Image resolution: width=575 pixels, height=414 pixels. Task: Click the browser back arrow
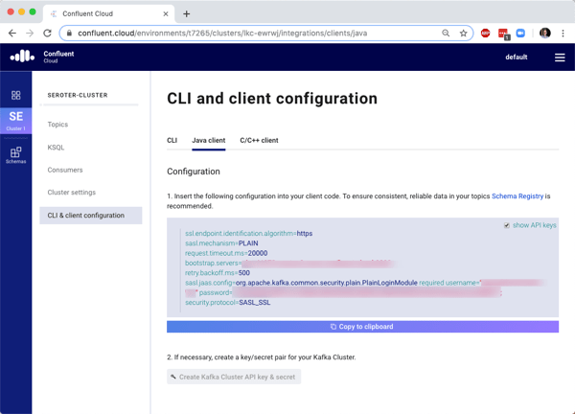pyautogui.click(x=11, y=33)
